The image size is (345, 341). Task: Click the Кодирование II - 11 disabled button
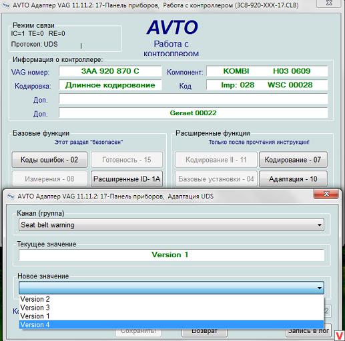point(216,160)
